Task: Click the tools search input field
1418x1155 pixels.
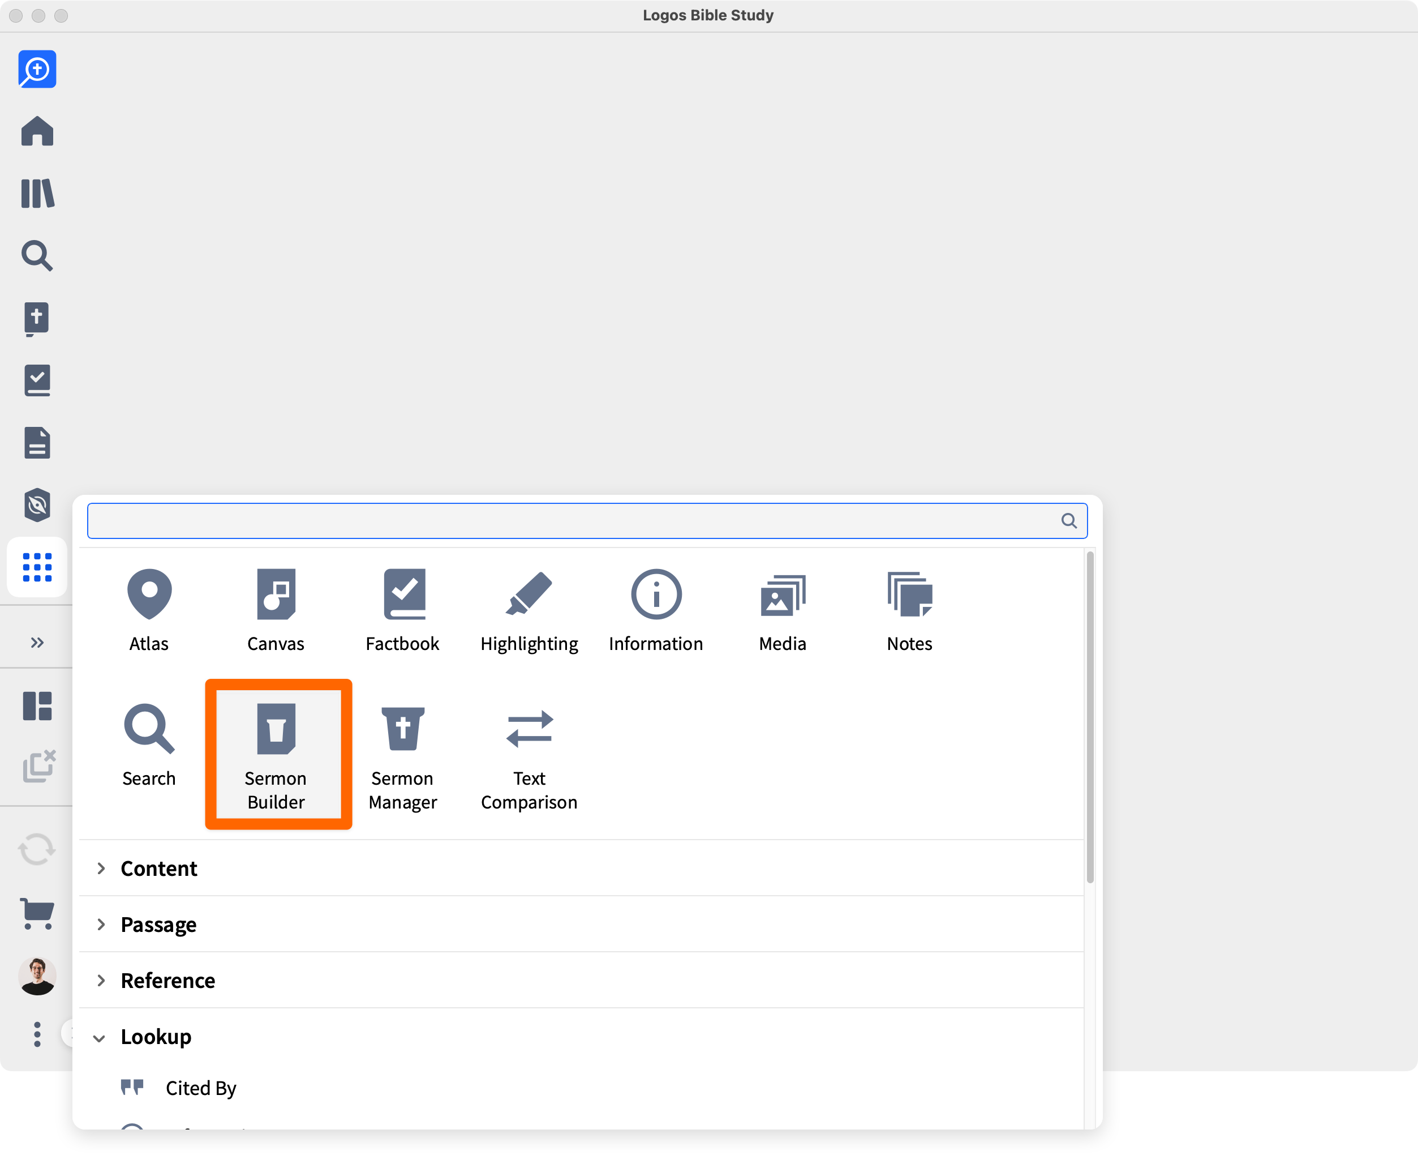Action: (572, 521)
